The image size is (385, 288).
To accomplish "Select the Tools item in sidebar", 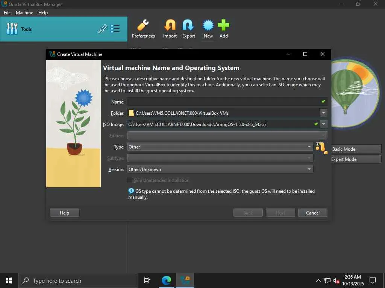I will click(x=64, y=29).
